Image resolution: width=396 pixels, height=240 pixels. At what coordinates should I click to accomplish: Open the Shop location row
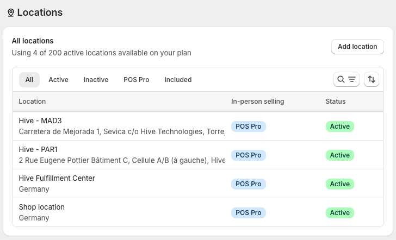42,207
